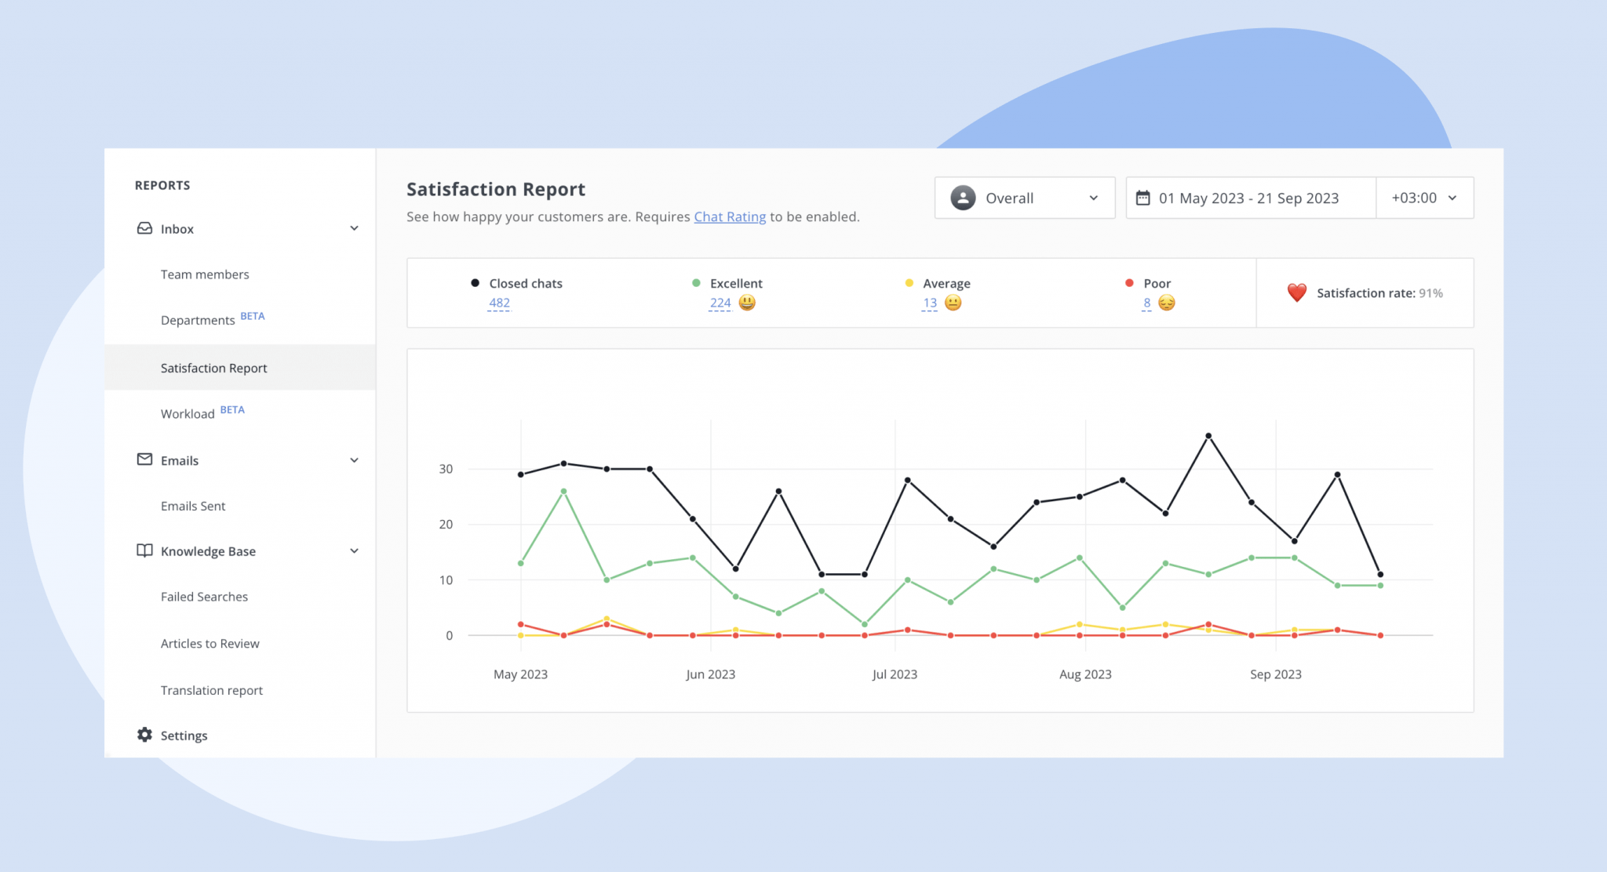Click the smiley emoji next to Excellent count
The image size is (1607, 872).
click(x=746, y=303)
